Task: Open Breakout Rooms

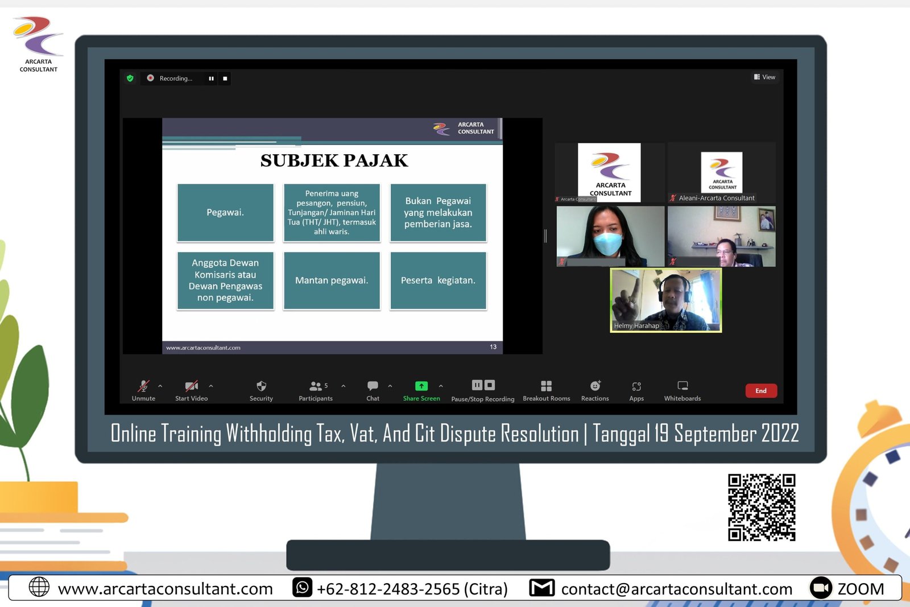Action: tap(546, 386)
